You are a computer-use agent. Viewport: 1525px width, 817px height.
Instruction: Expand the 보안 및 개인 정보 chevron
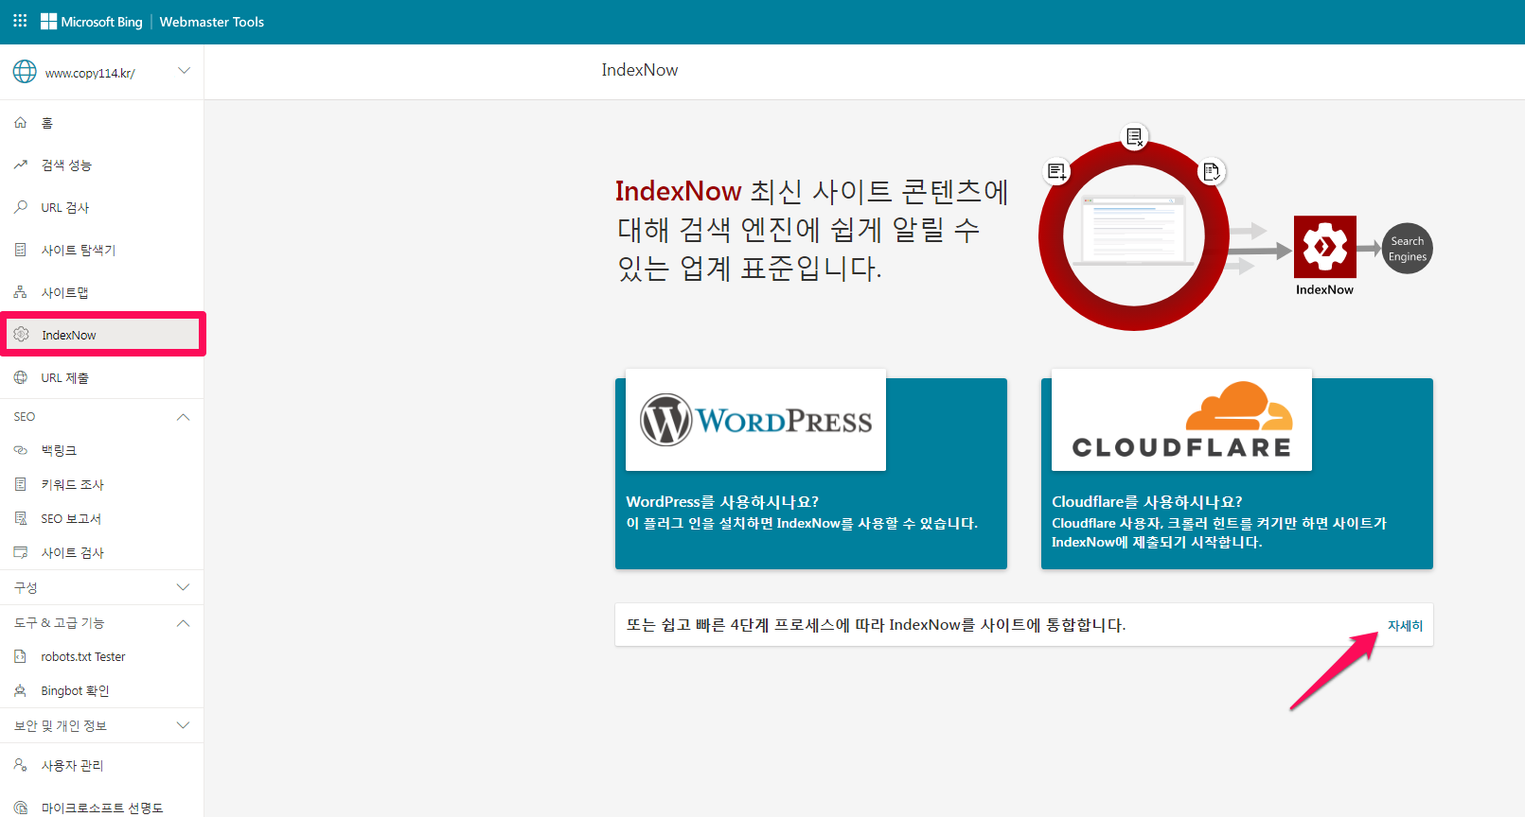coord(184,725)
